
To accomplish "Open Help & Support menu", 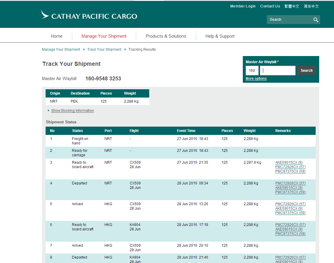I will pyautogui.click(x=220, y=36).
